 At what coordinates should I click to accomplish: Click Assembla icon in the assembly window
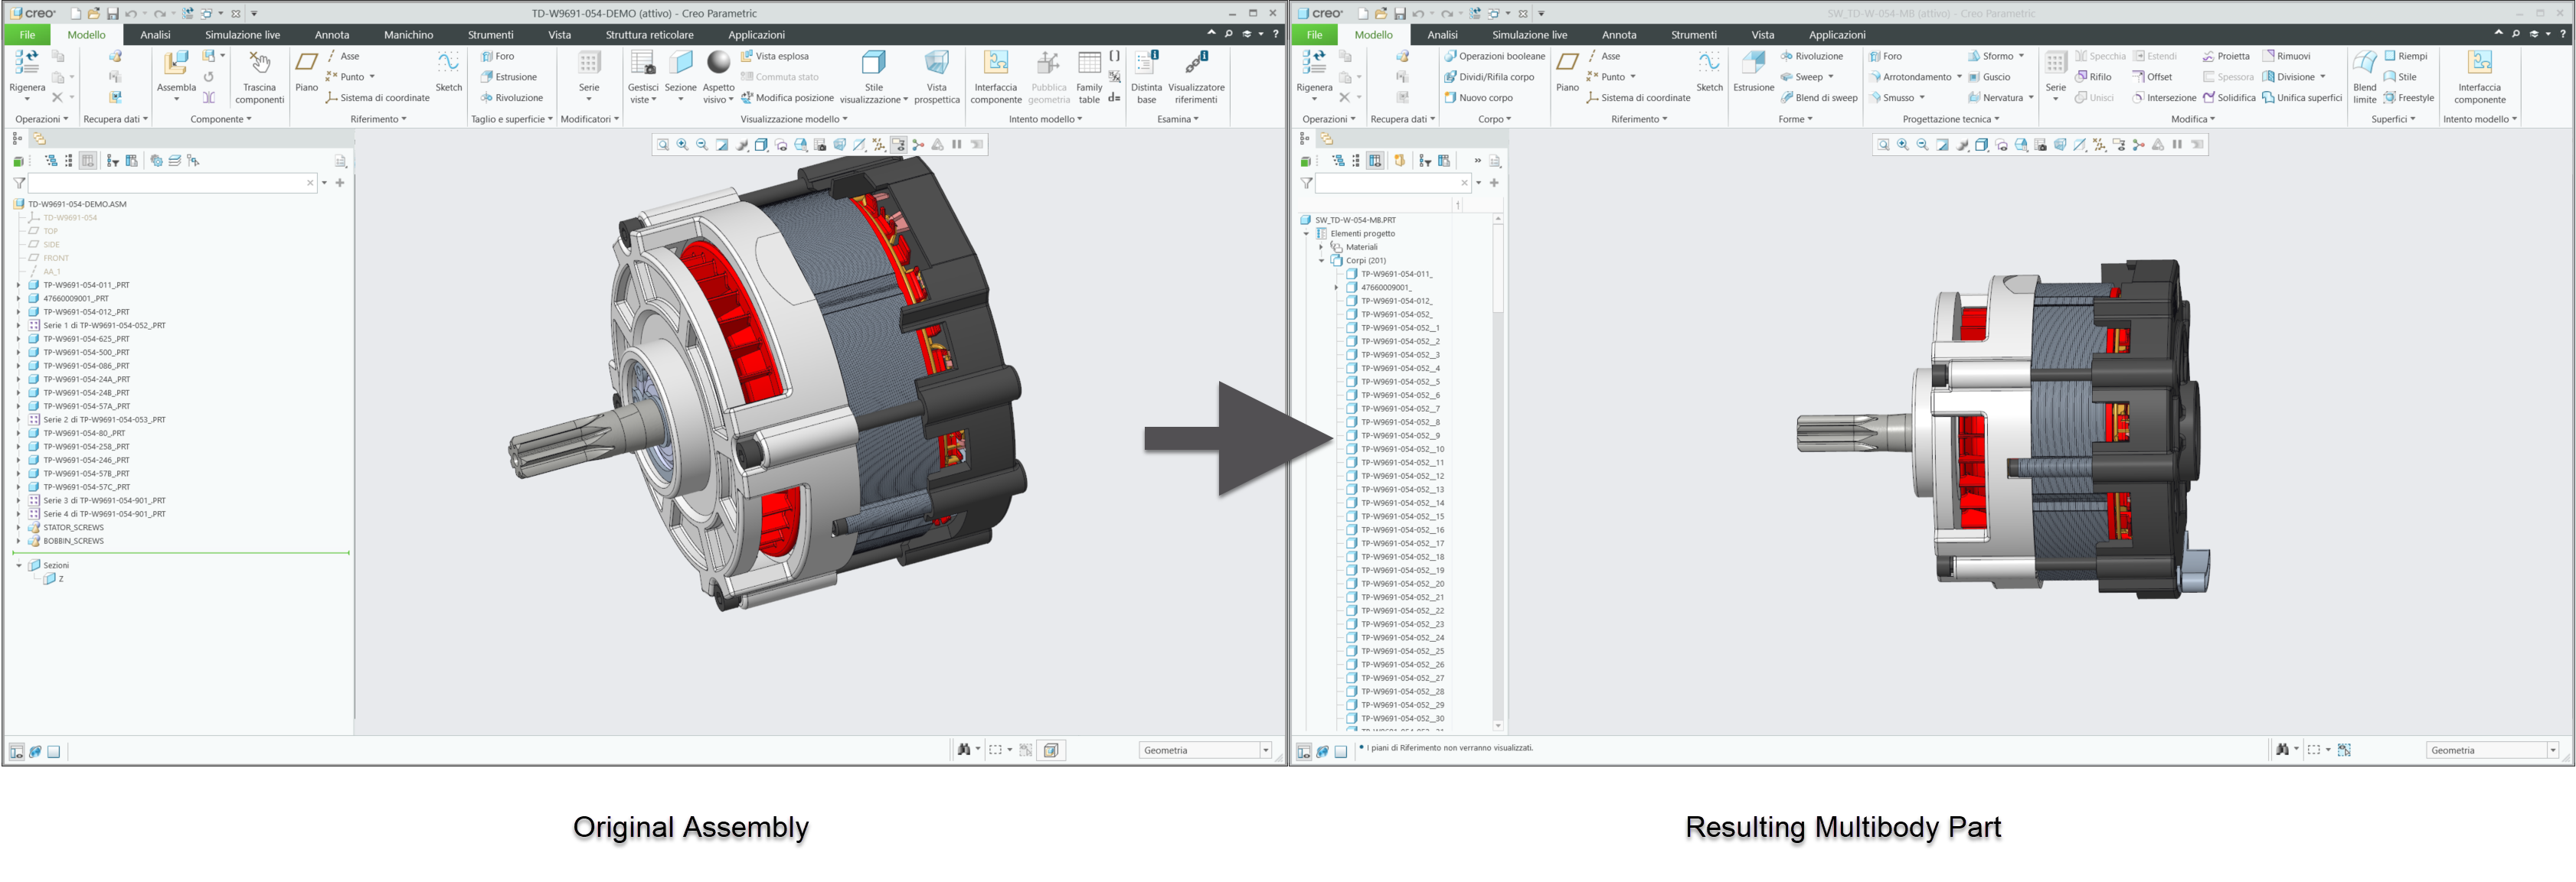pyautogui.click(x=176, y=63)
